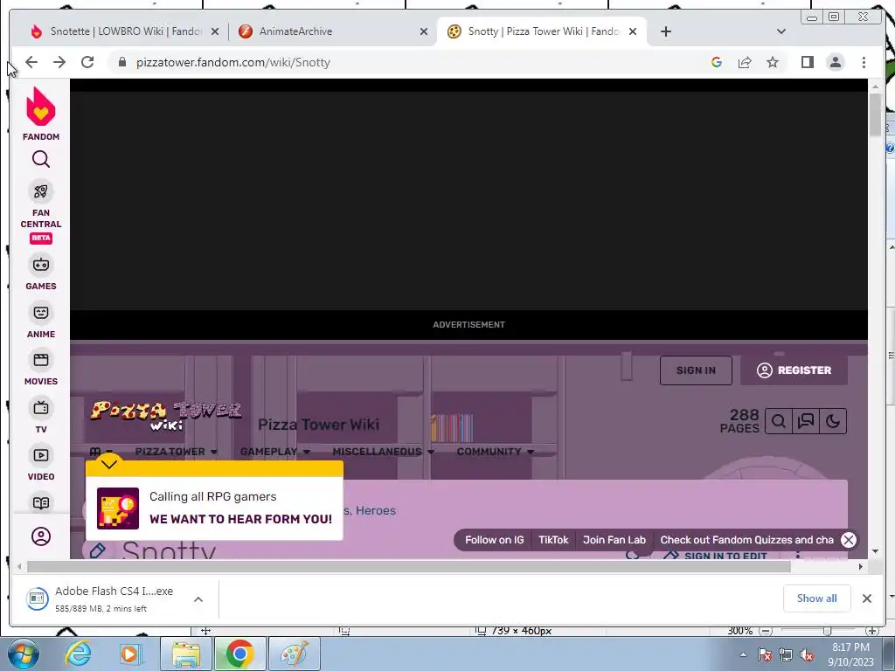Open the Anime sidebar icon
The width and height of the screenshot is (895, 671).
(x=40, y=313)
